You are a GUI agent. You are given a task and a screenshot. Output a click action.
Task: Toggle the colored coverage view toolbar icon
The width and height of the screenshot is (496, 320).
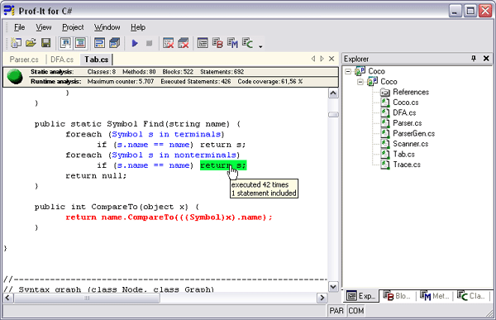pyautogui.click(x=81, y=43)
